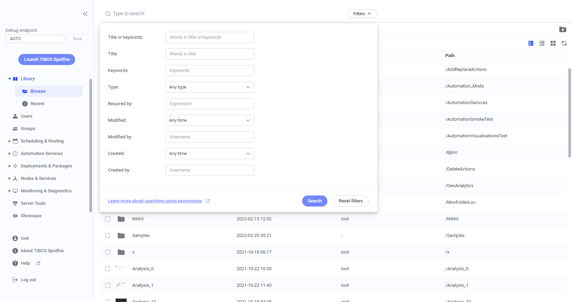Open the Modified time dropdown
578x302 pixels.
click(x=209, y=120)
